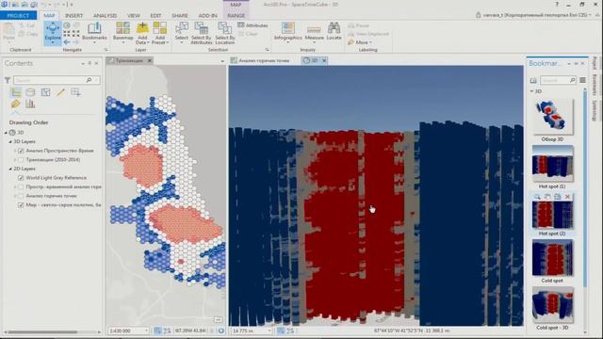Toggle Анализ Пространство-Время layer visibility

21,151
